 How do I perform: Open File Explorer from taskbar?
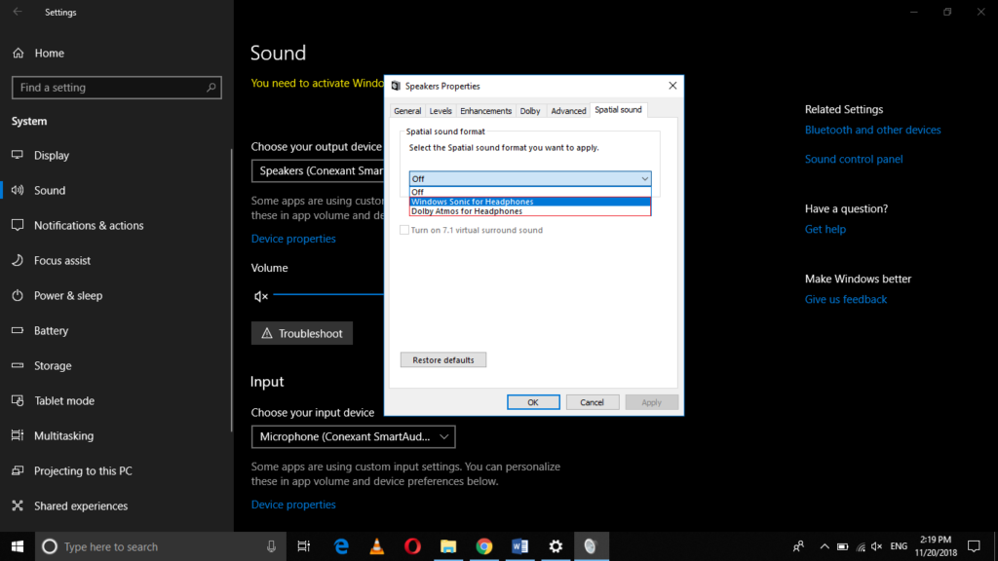coord(448,546)
